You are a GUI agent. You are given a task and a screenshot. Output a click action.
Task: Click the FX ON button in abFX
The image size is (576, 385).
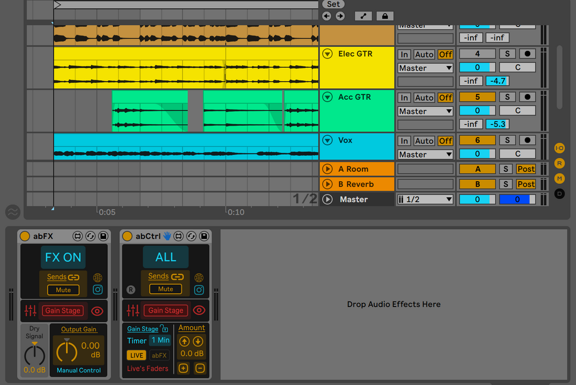point(63,257)
